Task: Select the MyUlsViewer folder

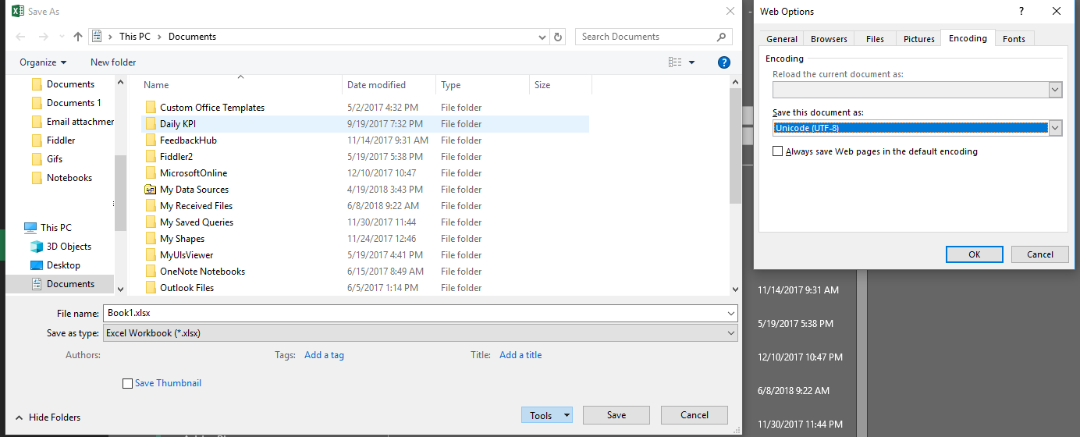Action: pos(187,255)
